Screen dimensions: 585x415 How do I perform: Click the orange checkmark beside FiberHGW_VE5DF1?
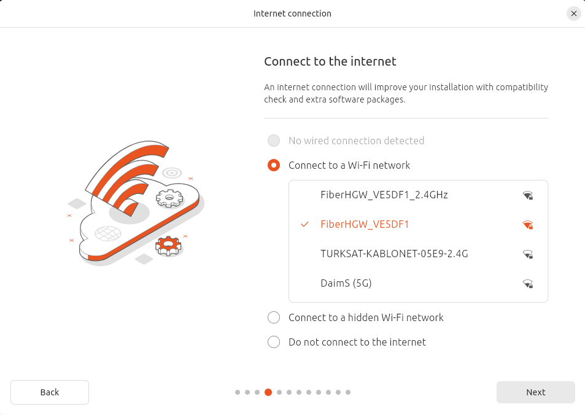(304, 225)
